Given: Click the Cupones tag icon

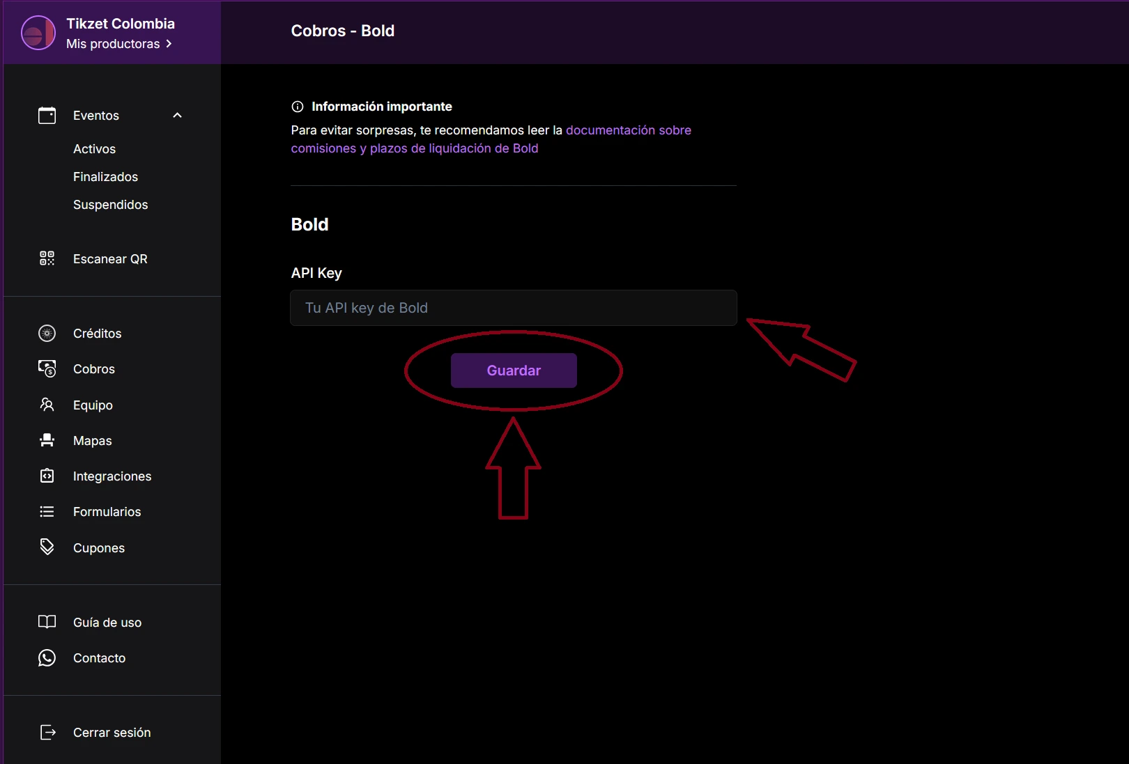Looking at the screenshot, I should pyautogui.click(x=47, y=547).
